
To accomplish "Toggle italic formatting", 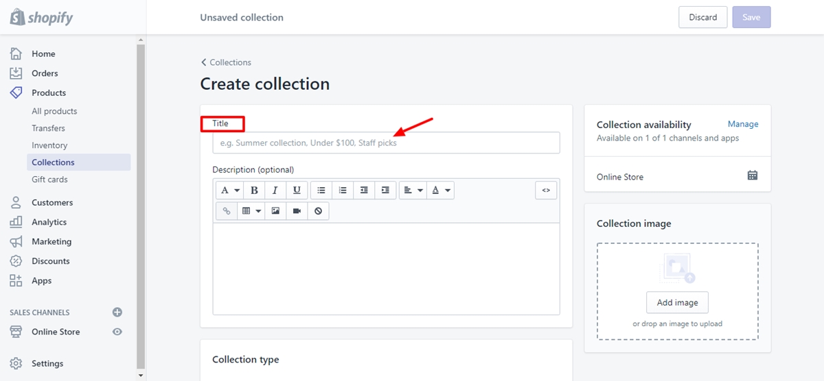I will (x=275, y=190).
